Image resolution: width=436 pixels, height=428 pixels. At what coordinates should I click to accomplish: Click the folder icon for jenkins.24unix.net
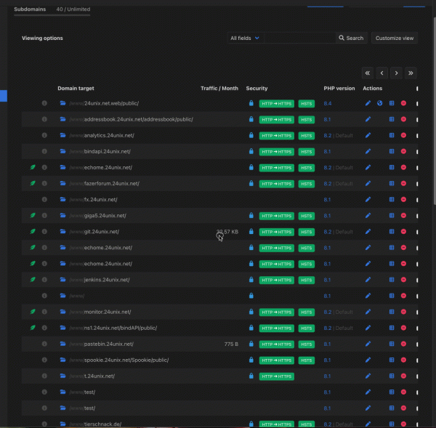pos(63,280)
